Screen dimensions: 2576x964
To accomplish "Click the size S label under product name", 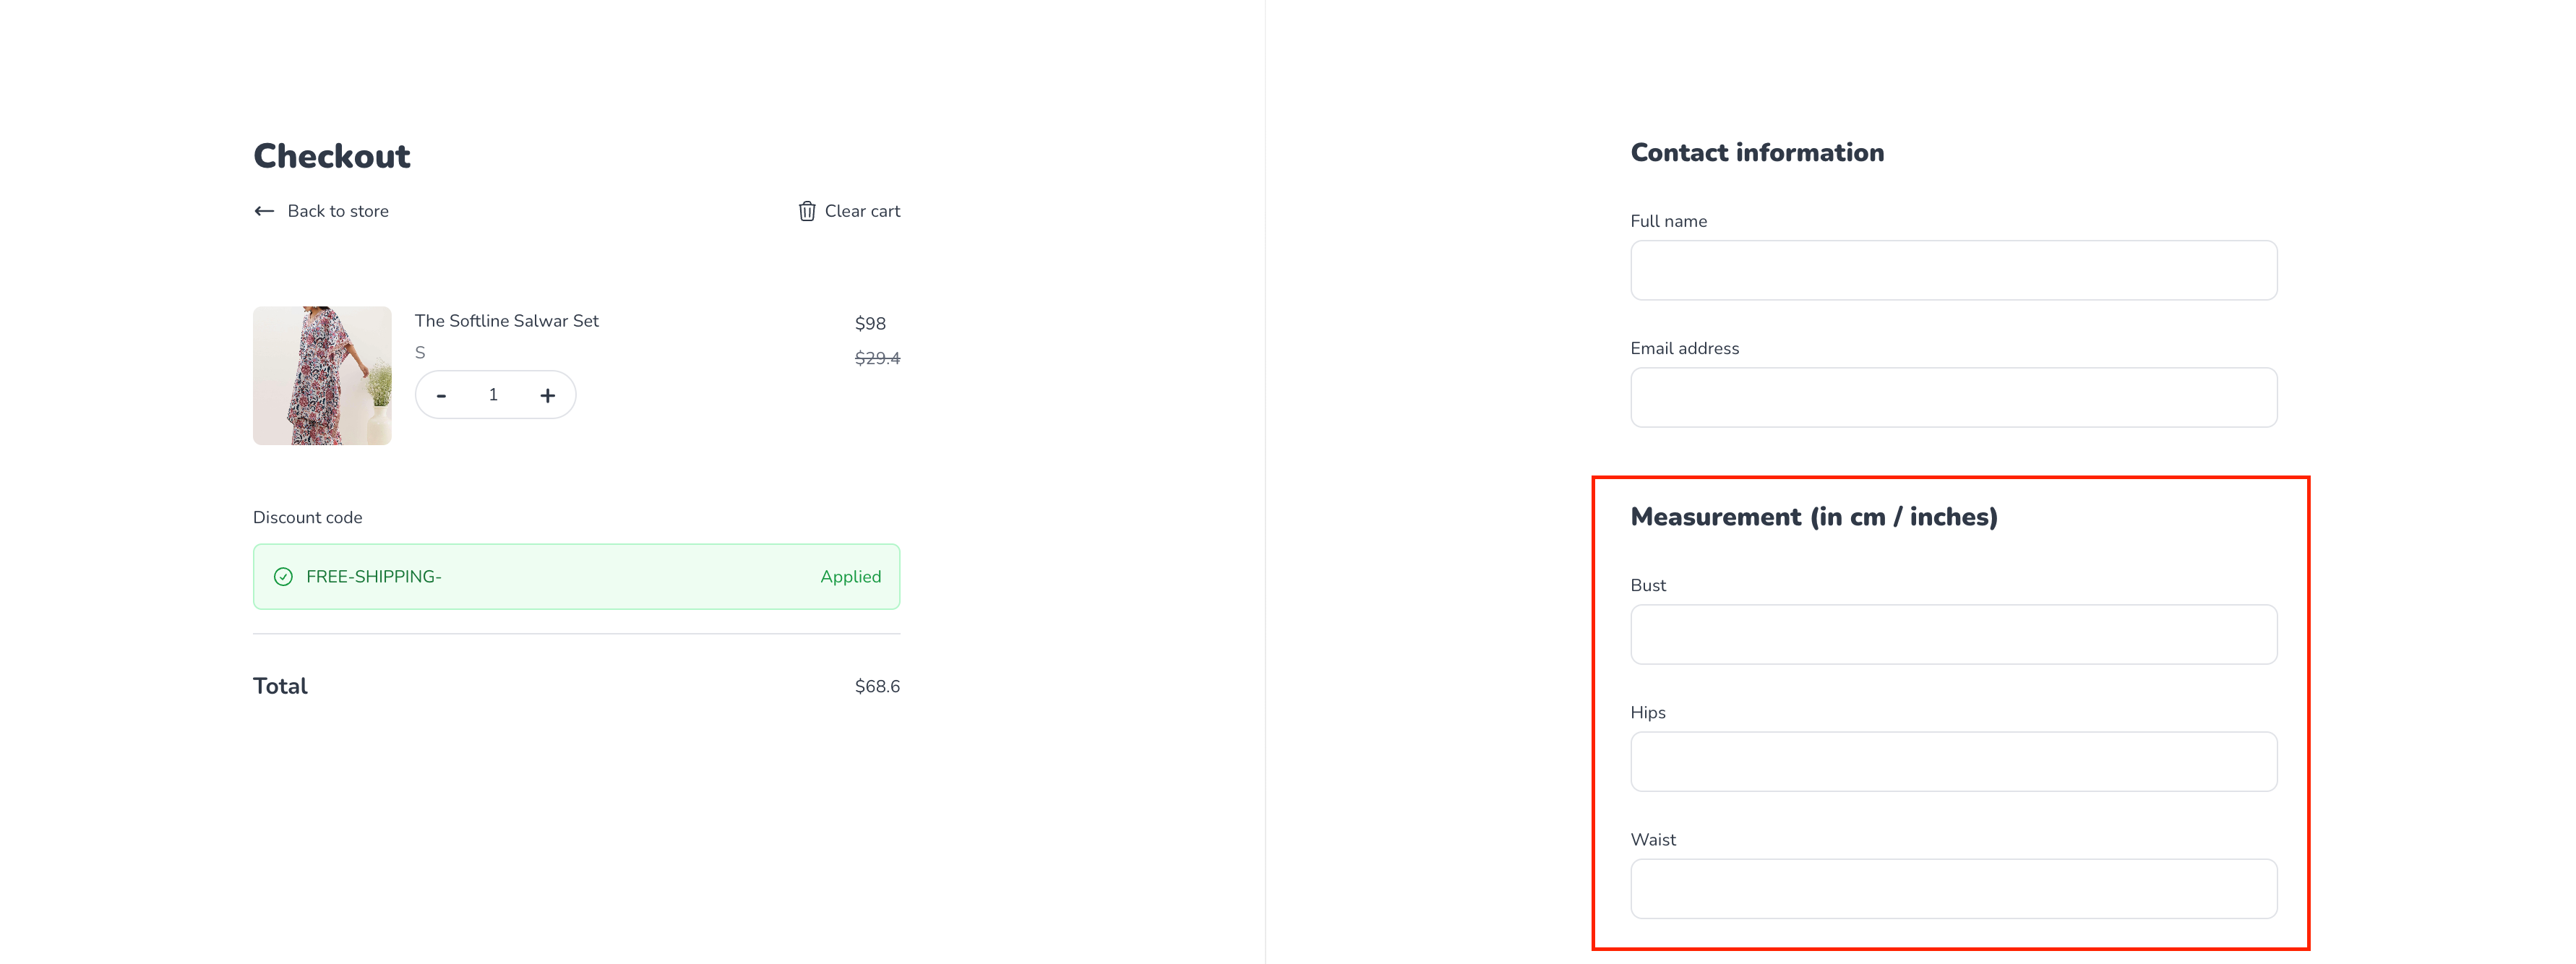I will (420, 353).
